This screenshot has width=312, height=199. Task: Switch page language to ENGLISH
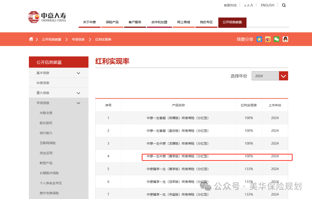pos(267,5)
